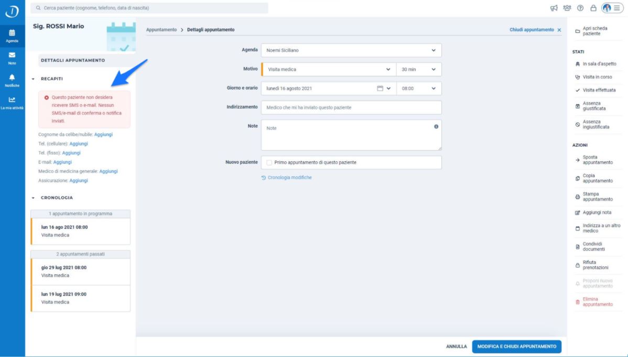Screen dimensions: 628x357
Task: Open appointment lun 16 ago 2021 08:00
Action: [x=81, y=231]
